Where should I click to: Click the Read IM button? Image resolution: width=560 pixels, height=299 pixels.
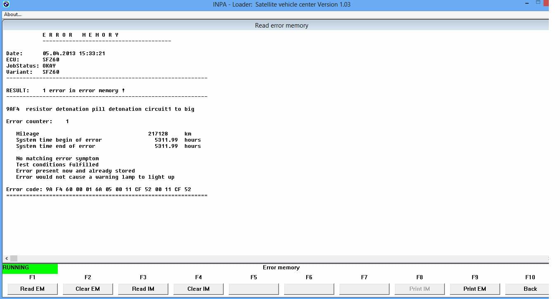click(x=143, y=289)
